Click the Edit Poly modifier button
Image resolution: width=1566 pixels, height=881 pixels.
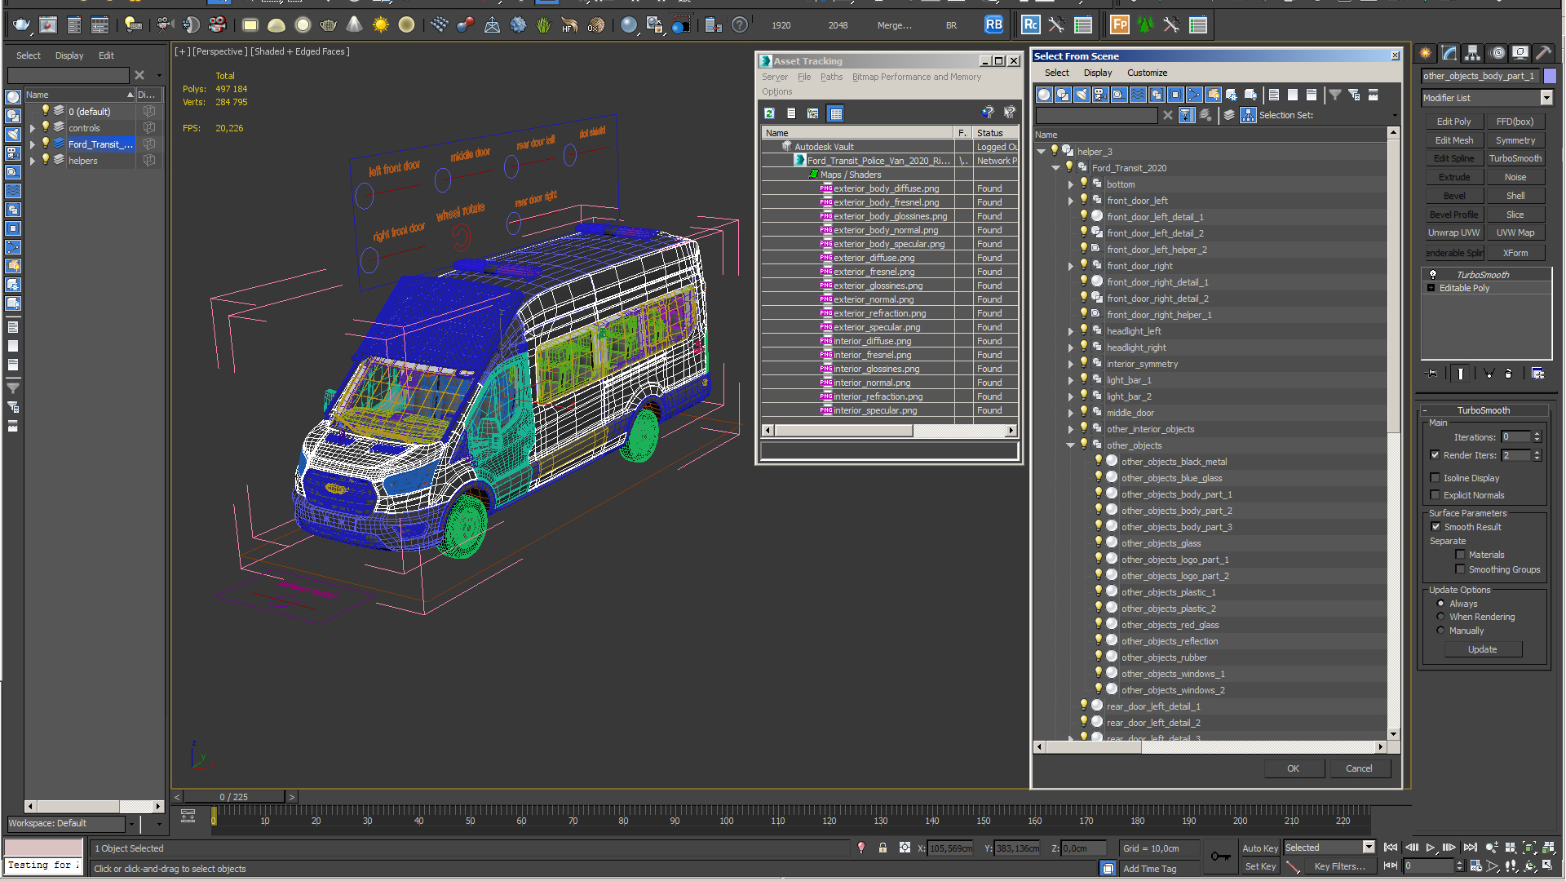tap(1453, 122)
